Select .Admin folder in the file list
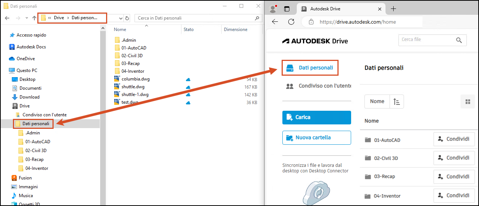479x206 pixels. click(x=129, y=40)
